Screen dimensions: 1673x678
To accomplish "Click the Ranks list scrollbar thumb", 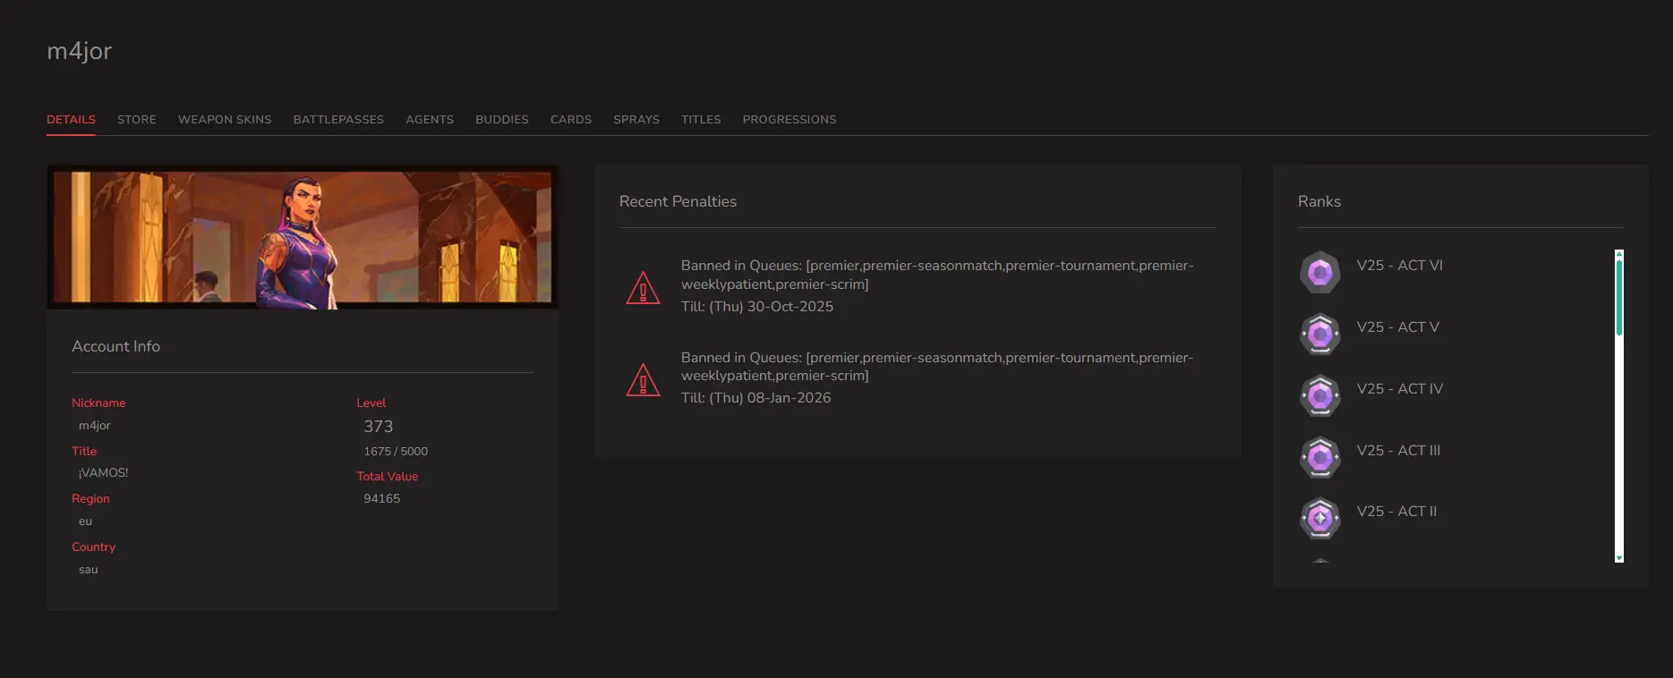I will coord(1618,297).
